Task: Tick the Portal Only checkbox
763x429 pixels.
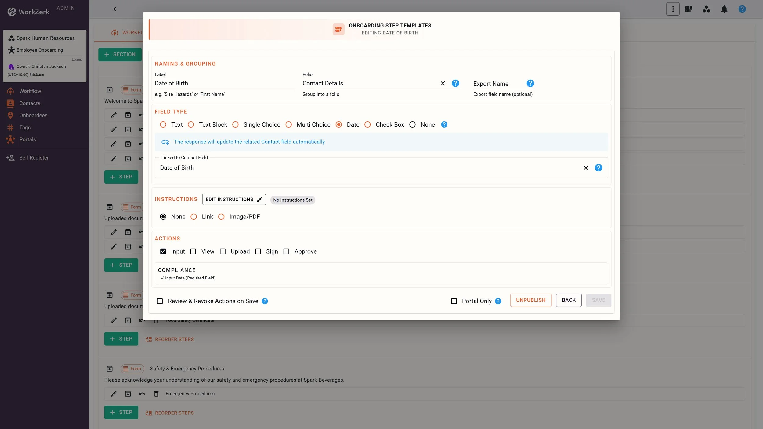Action: click(x=454, y=301)
